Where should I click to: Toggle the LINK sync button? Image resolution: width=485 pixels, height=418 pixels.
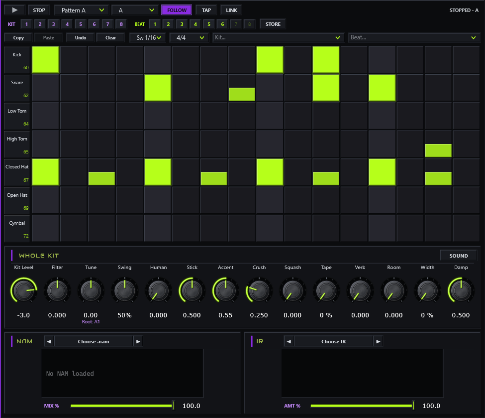click(231, 10)
